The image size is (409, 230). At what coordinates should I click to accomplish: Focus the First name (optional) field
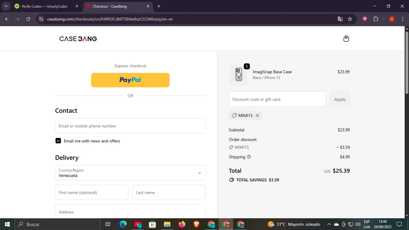coord(92,192)
